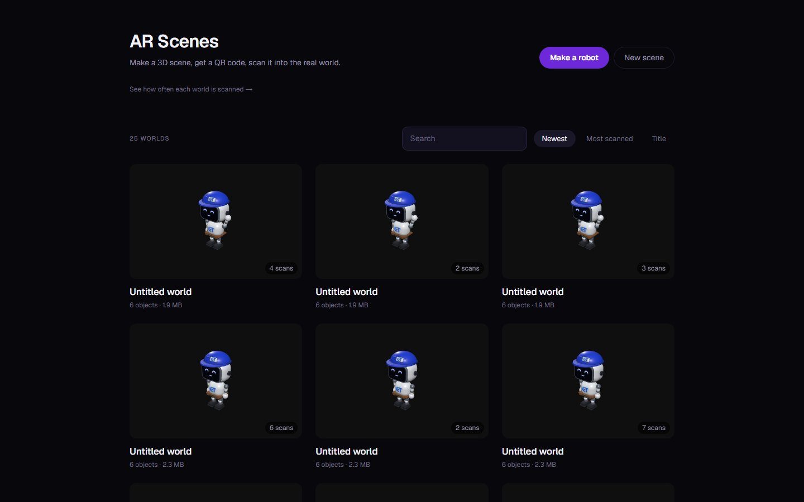Sort worlds by Newest
This screenshot has width=804, height=502.
click(x=554, y=138)
